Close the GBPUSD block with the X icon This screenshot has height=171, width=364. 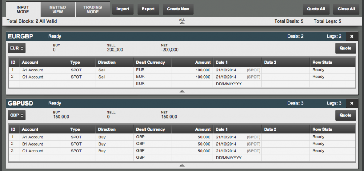click(352, 103)
